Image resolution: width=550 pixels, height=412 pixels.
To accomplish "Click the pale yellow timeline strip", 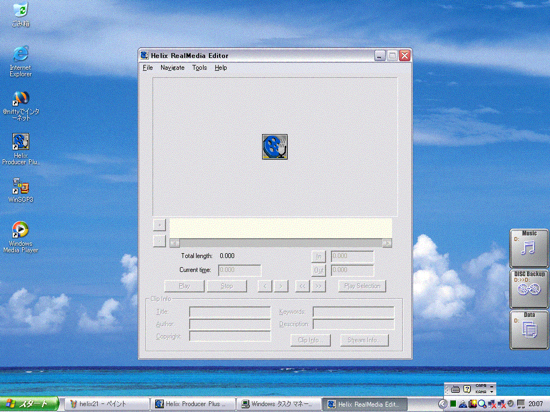I will point(280,229).
